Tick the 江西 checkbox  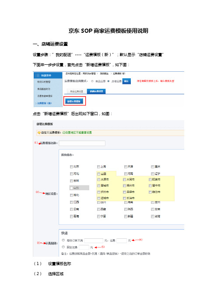point(71,202)
